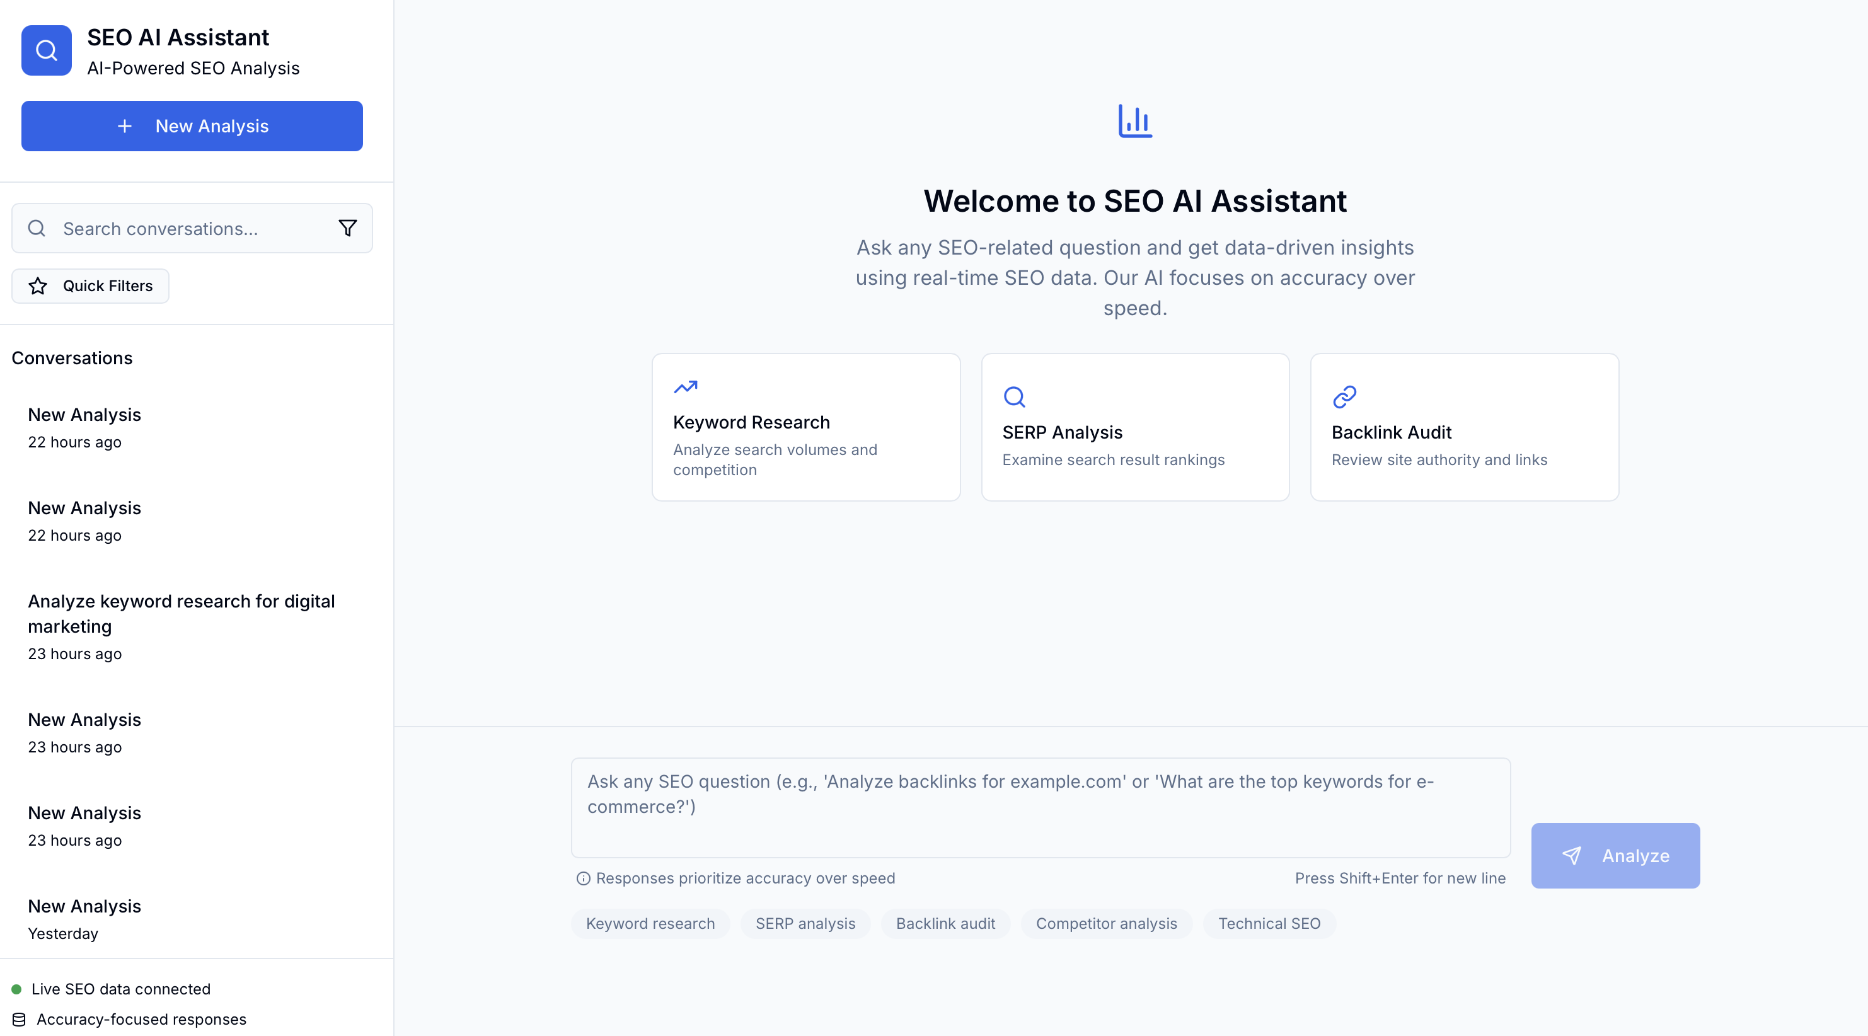
Task: Select the Competitor analysis suggestion chip
Action: pos(1106,924)
